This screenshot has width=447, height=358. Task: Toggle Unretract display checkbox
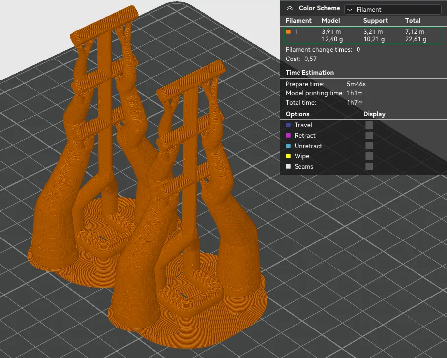pyautogui.click(x=369, y=146)
